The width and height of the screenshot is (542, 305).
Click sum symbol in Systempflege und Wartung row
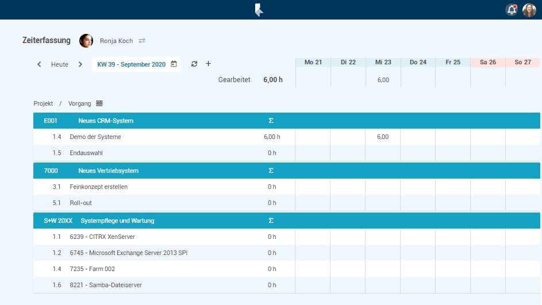(271, 221)
